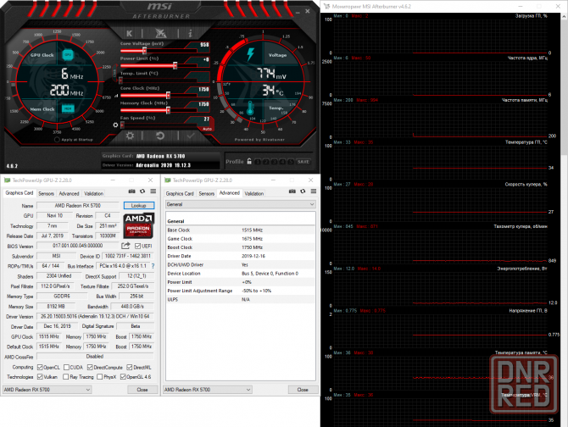Click the Name field AMD Radeon RX 5700

coord(77,206)
